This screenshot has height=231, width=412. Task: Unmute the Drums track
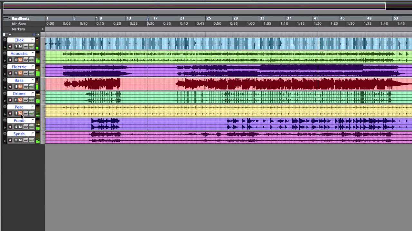(x=20, y=100)
